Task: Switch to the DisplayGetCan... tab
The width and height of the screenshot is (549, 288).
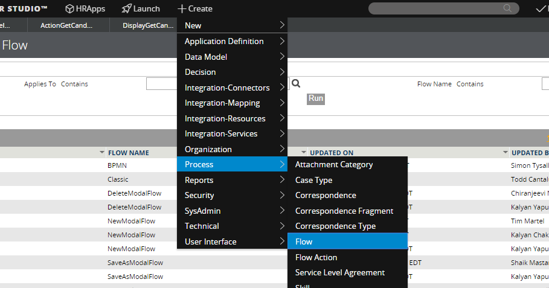Action: click(x=148, y=25)
